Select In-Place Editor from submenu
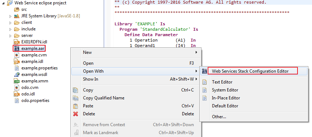The image size is (312, 137). coord(254,98)
